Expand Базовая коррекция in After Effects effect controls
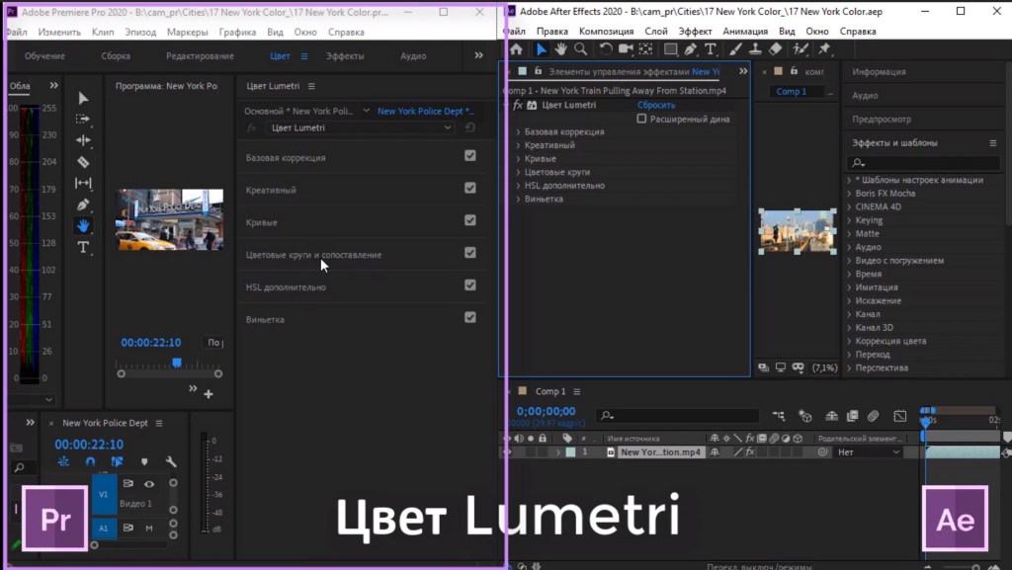Image resolution: width=1012 pixels, height=570 pixels. (x=518, y=131)
